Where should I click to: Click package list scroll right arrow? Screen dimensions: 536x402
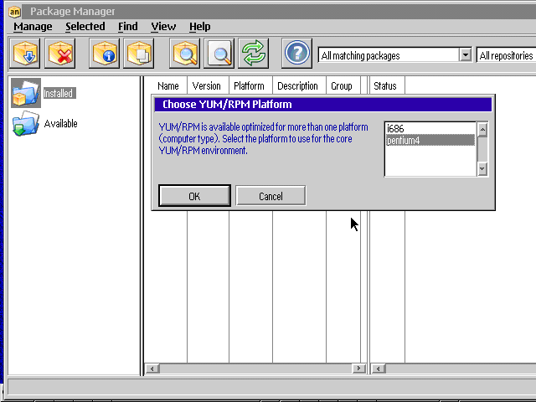pyautogui.click(x=358, y=368)
